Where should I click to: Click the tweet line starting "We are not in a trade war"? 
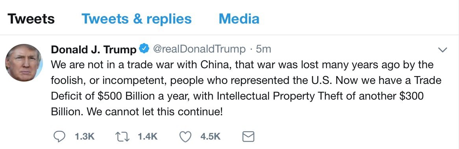coord(242,65)
